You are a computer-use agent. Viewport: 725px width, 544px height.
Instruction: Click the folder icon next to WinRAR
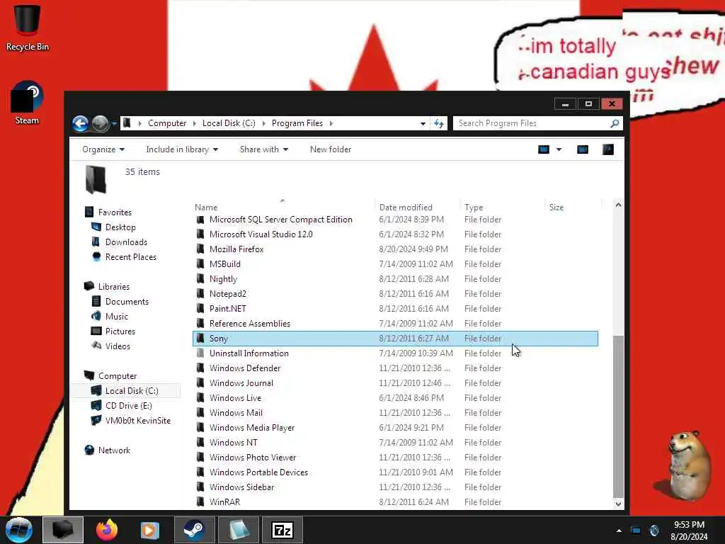(x=200, y=502)
